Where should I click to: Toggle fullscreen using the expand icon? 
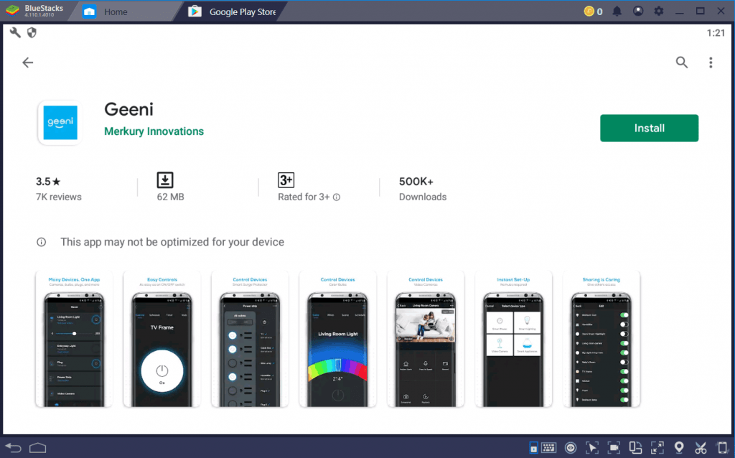coord(657,448)
